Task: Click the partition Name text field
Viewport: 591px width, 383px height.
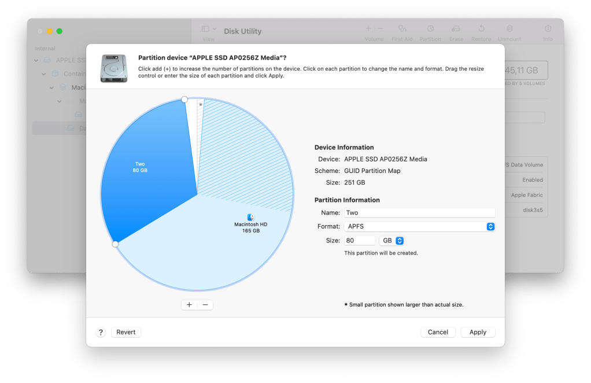Action: (x=419, y=213)
